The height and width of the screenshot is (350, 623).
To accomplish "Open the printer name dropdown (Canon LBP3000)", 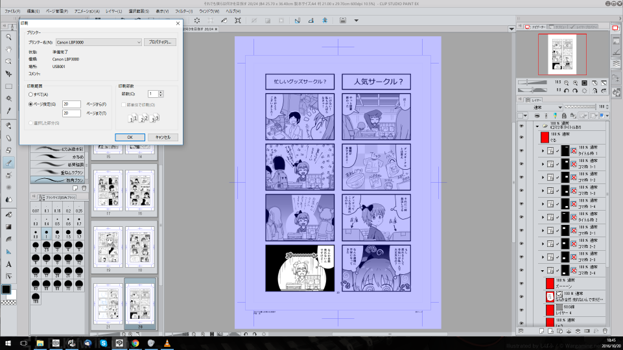I will pyautogui.click(x=99, y=42).
